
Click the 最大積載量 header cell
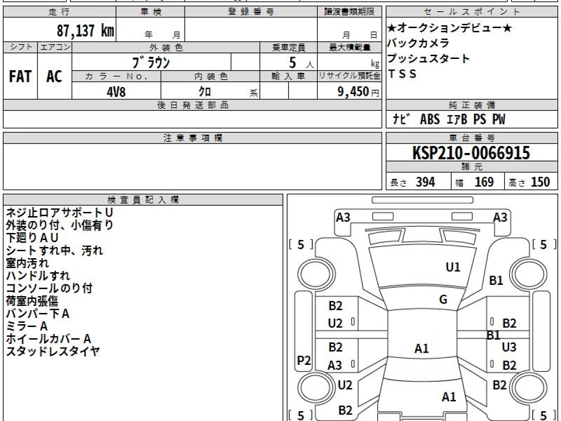[349, 47]
